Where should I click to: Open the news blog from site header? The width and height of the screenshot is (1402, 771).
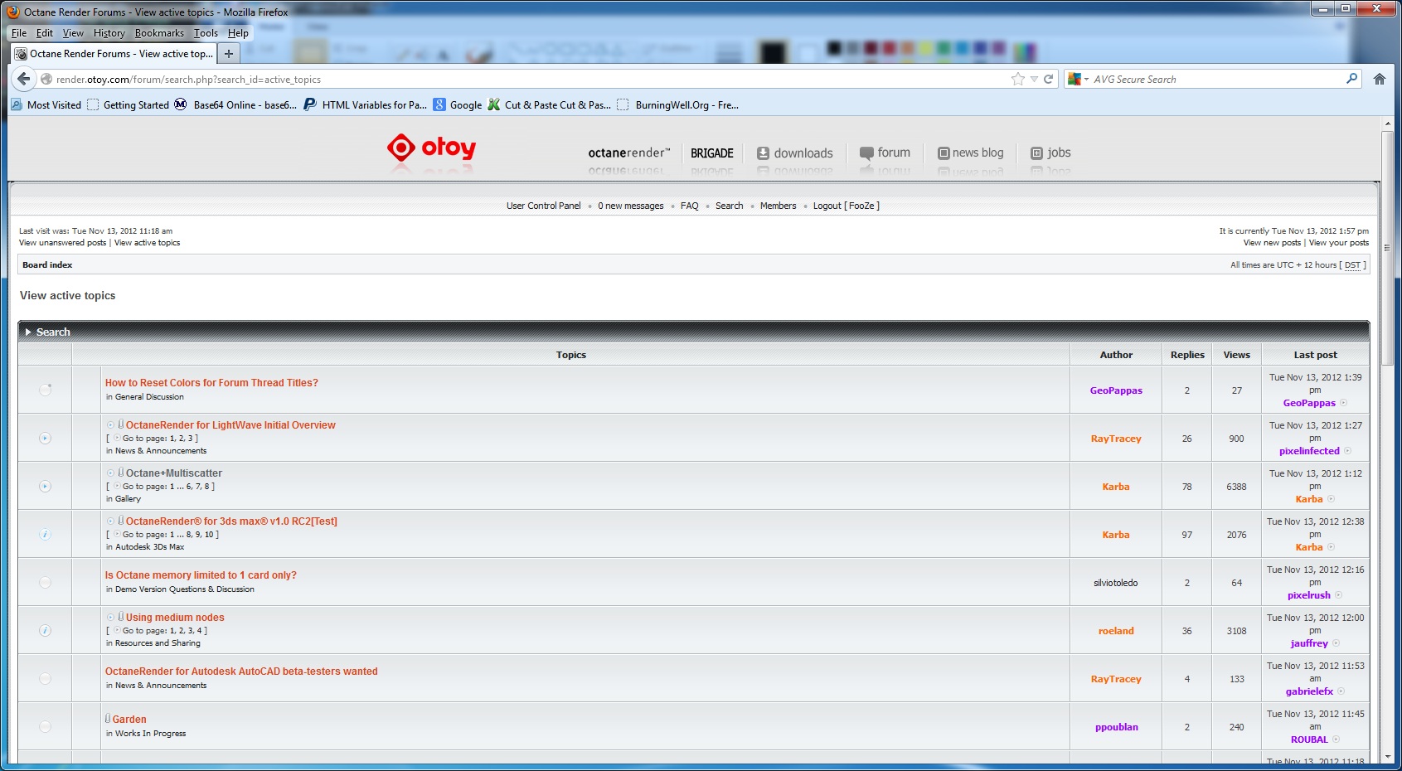970,153
